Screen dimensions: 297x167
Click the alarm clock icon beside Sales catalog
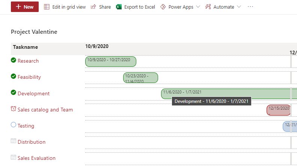(x=14, y=109)
